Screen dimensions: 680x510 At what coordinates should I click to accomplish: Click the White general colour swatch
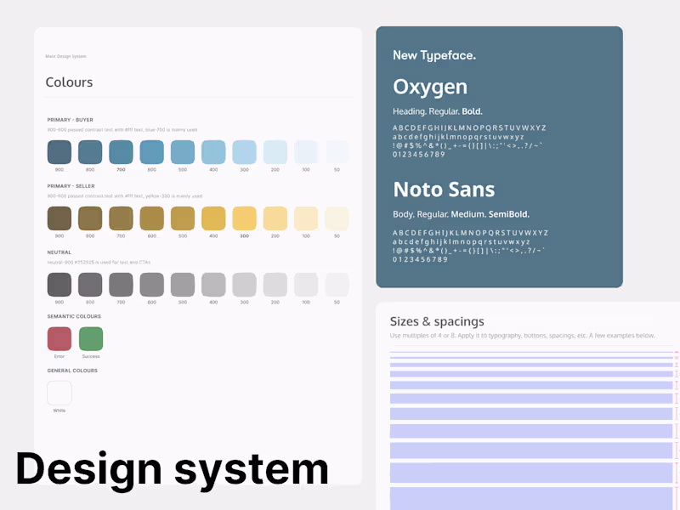point(59,394)
